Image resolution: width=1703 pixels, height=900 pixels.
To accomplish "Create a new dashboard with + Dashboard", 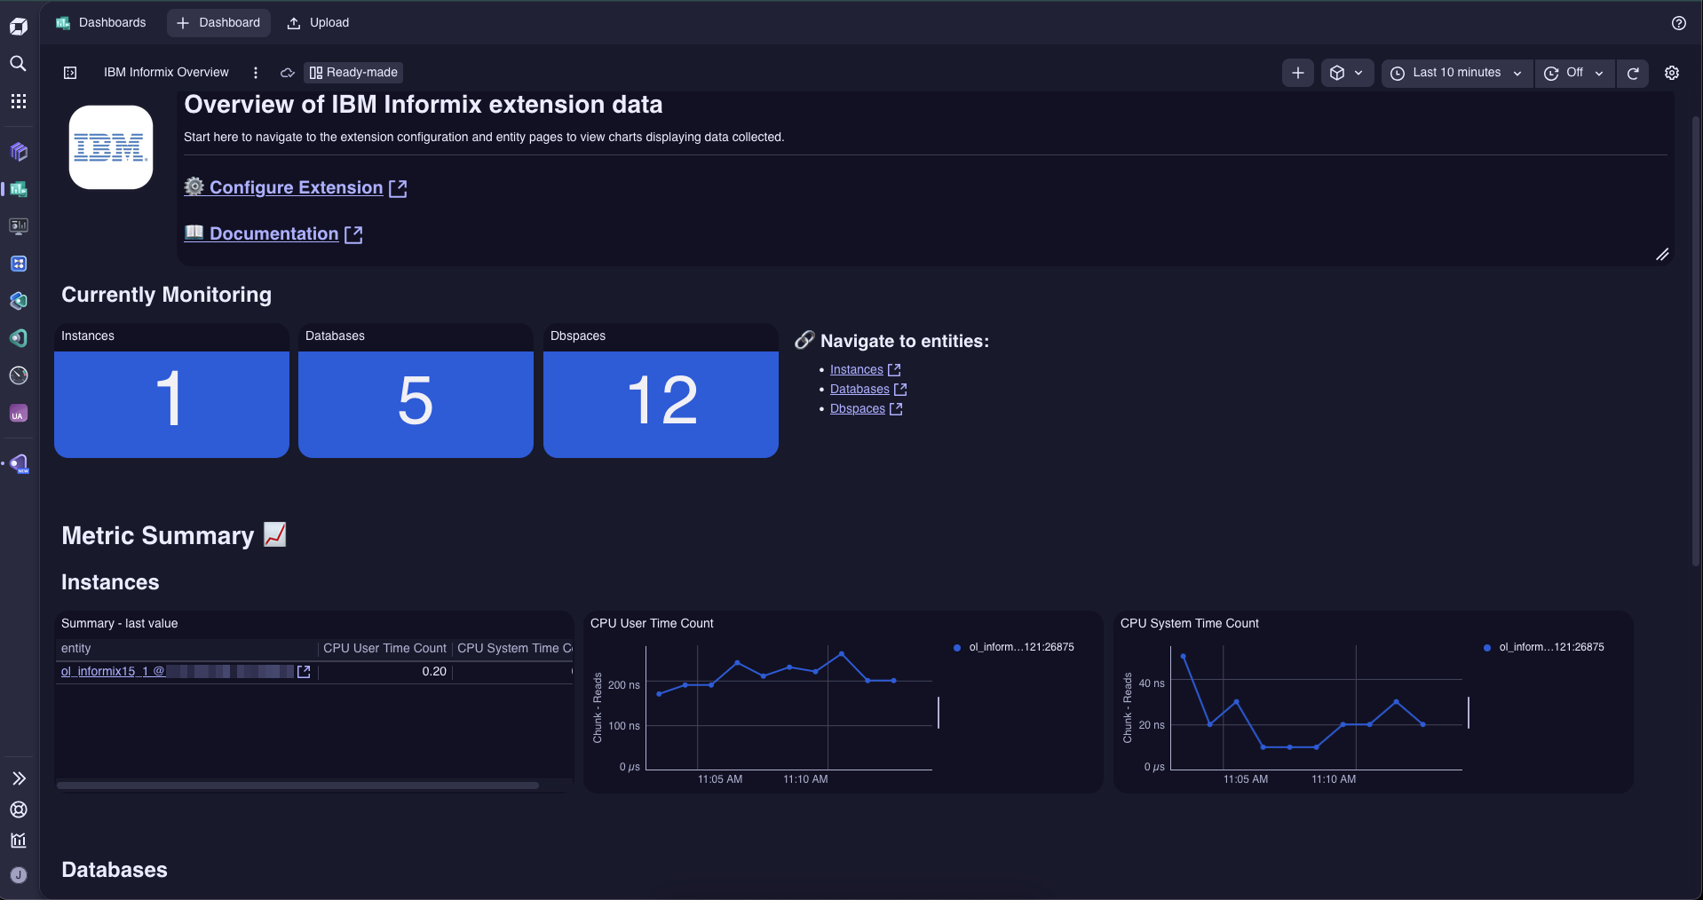I will click(218, 23).
